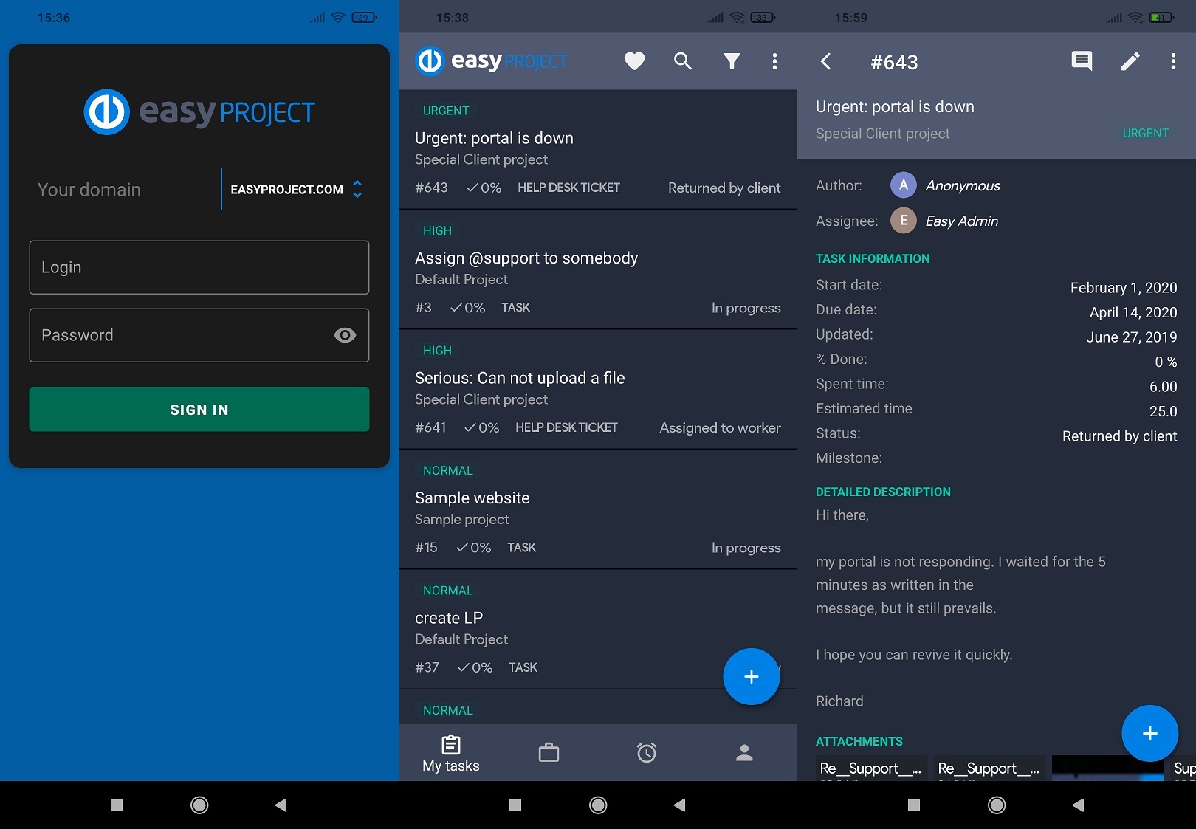The width and height of the screenshot is (1196, 829).
Task: Click the Login input field
Action: [x=198, y=267]
